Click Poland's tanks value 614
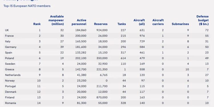Viewport: 214px width, 107px height. [x=123, y=58]
